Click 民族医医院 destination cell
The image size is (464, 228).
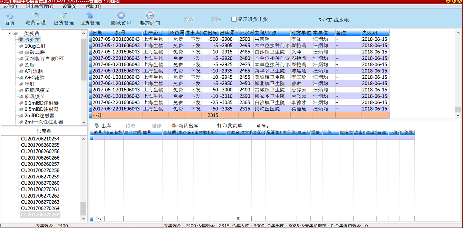[272, 109]
